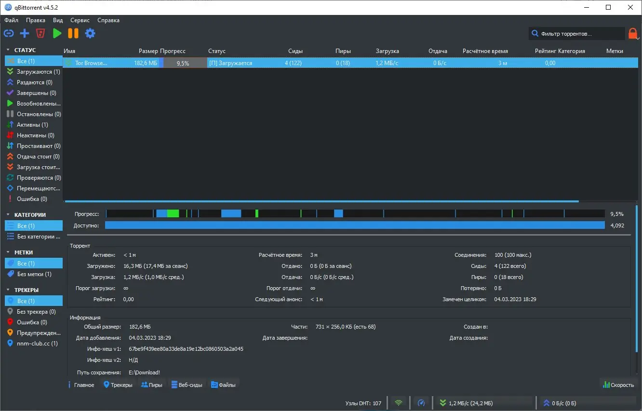Select the Ошибка (0) filter under ТРЕКЕРЫ
642x411 pixels.
pyautogui.click(x=34, y=322)
